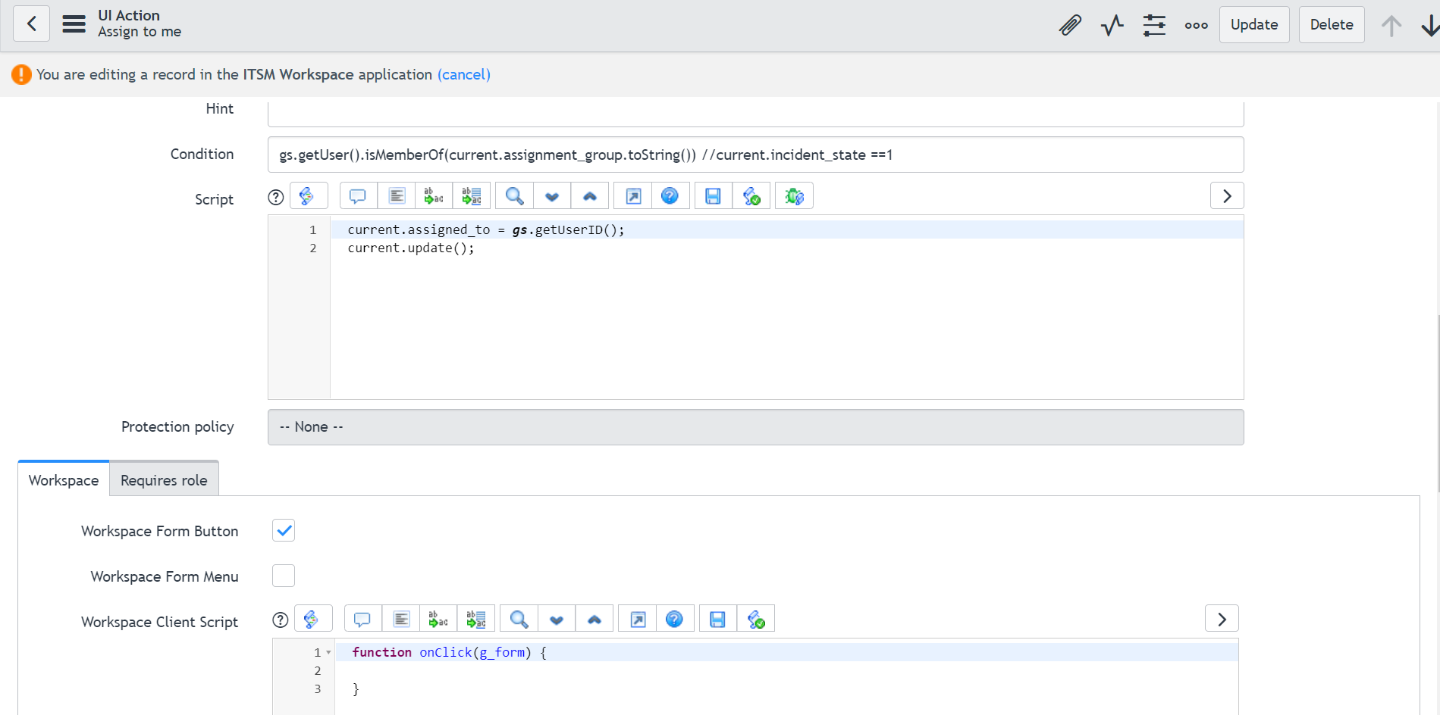This screenshot has height=715, width=1440.
Task: Click the Script search magnifier icon
Action: (x=514, y=196)
